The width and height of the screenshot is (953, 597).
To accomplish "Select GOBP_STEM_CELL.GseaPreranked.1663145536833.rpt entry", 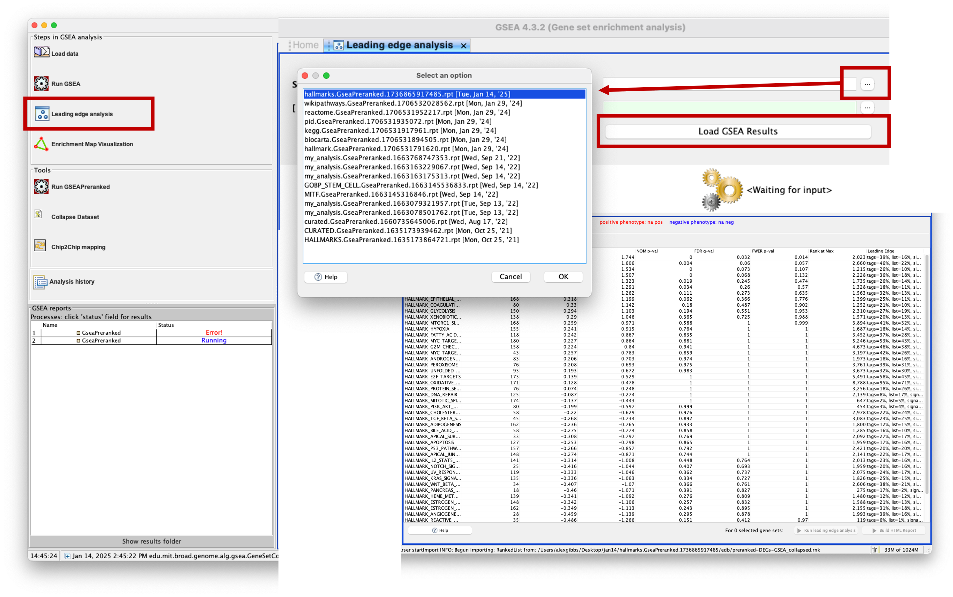I will coord(444,185).
